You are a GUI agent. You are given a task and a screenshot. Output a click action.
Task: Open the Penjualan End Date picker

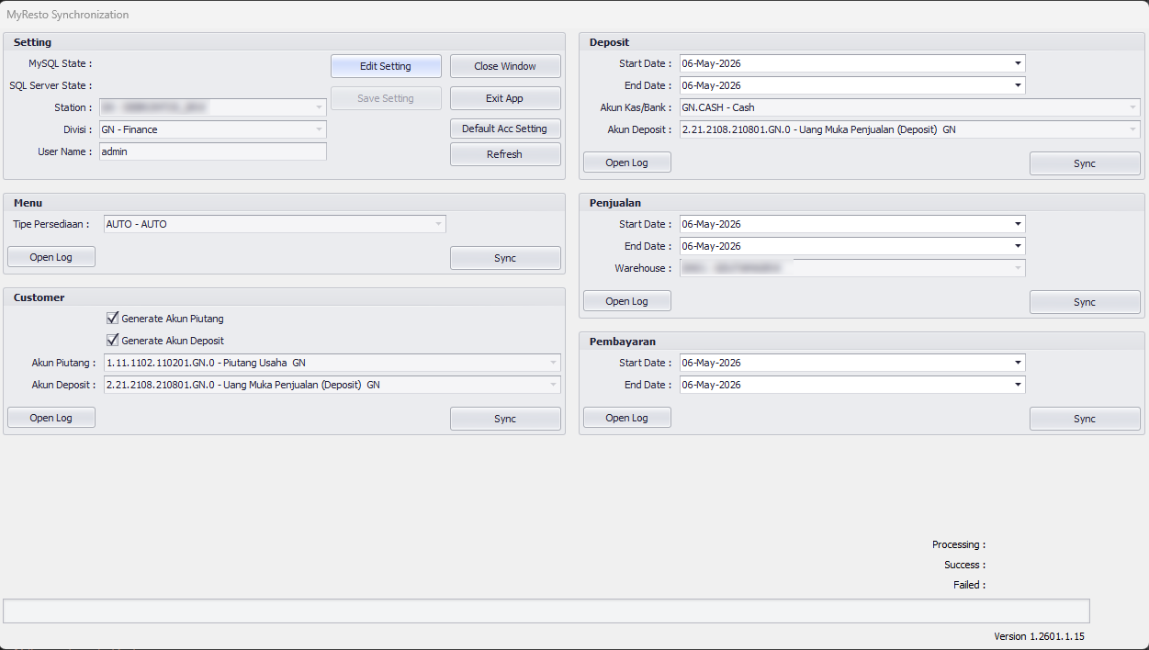click(x=1018, y=246)
